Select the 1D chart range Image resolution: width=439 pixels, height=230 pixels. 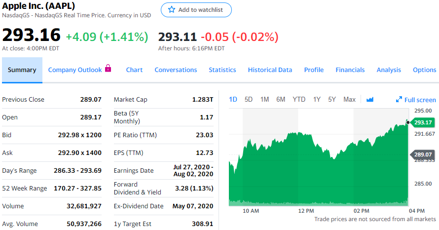233,99
